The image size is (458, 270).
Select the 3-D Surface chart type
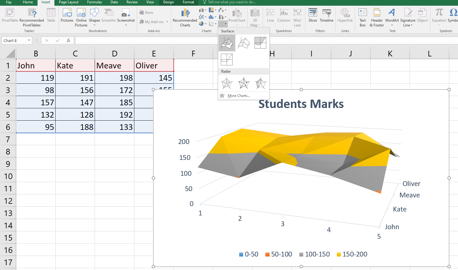click(x=227, y=43)
